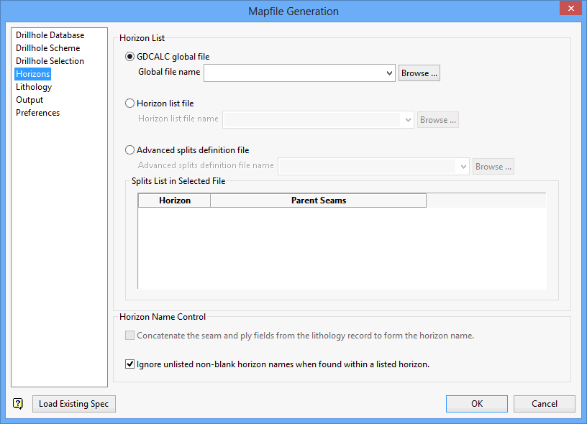Choose the Horizon list file radio option

coord(130,103)
